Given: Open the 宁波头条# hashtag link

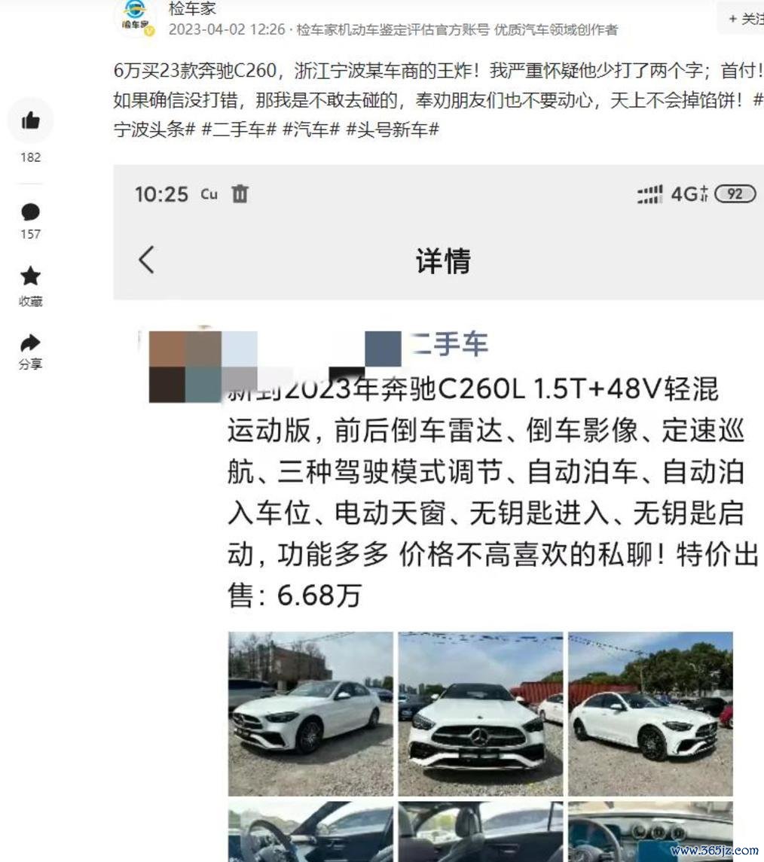Looking at the screenshot, I should [x=154, y=129].
